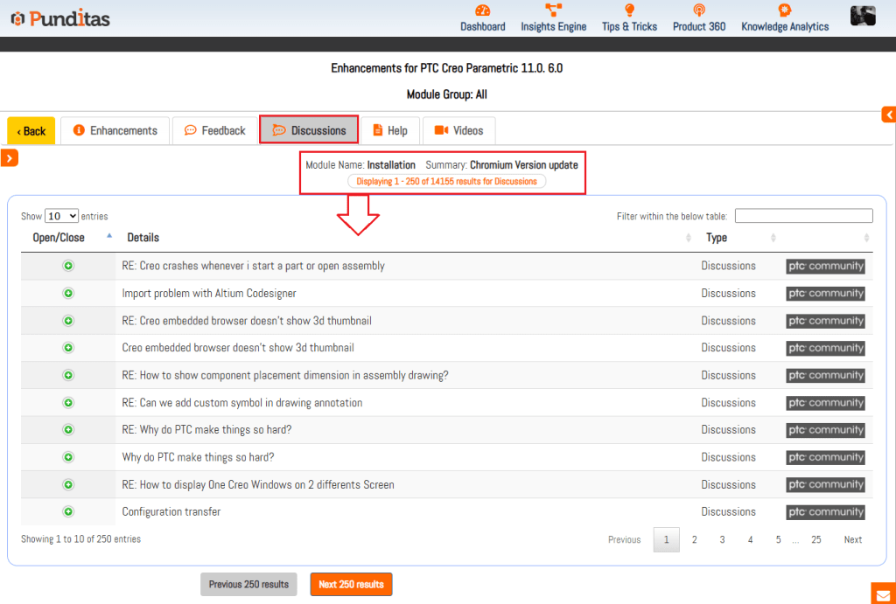Screen dimensions: 896x604
Task: Open the Show entries dropdown
Action: [61, 216]
